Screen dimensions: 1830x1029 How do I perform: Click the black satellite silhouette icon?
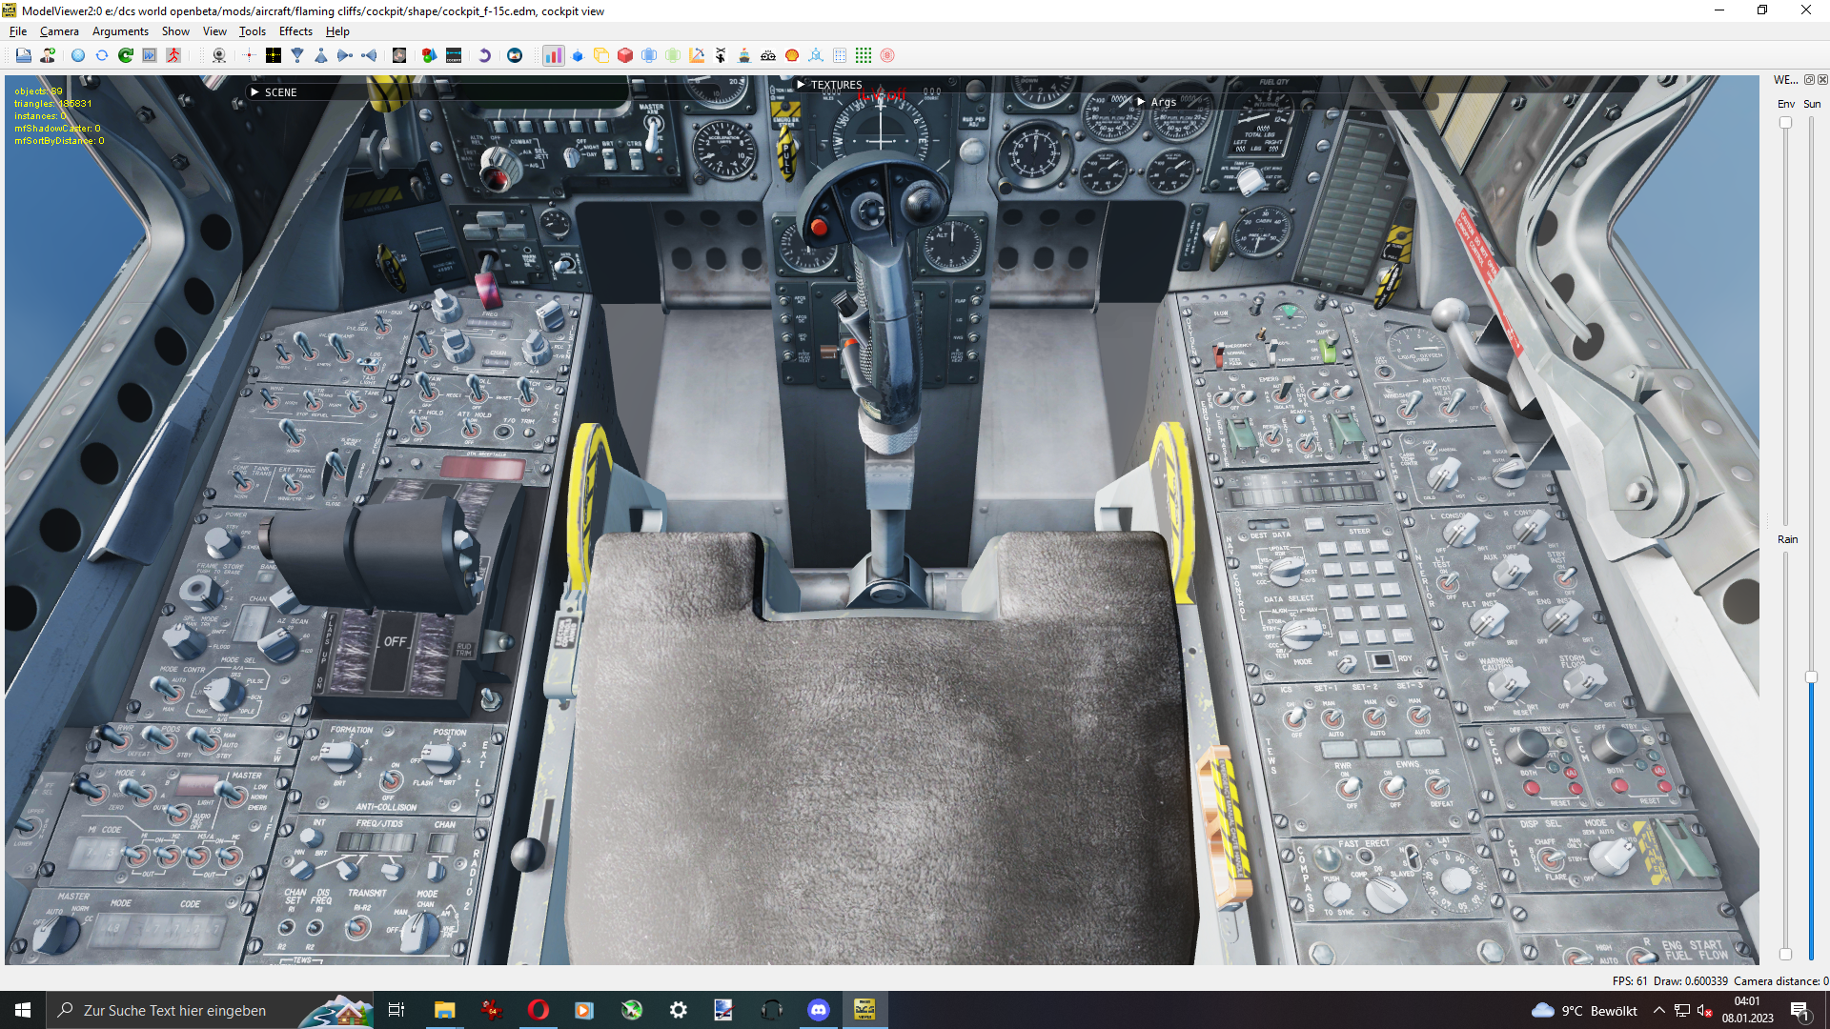pyautogui.click(x=721, y=55)
